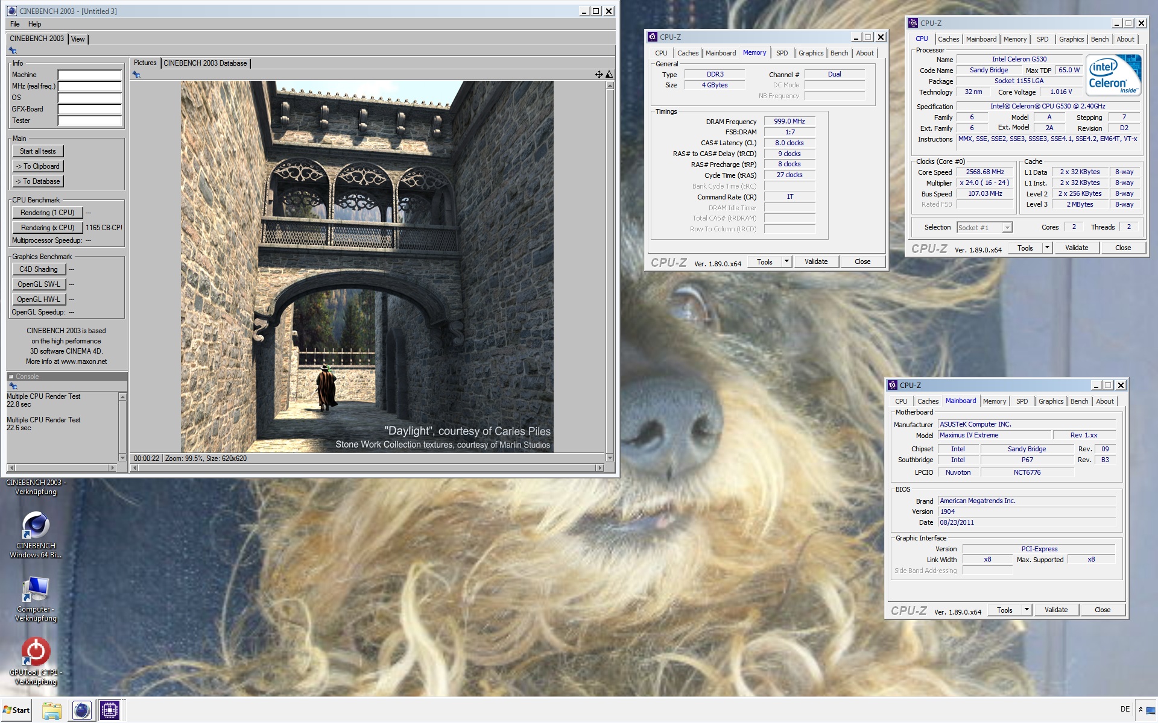
Task: Click Validate in CPU tab CPU-Z window
Action: (1077, 248)
